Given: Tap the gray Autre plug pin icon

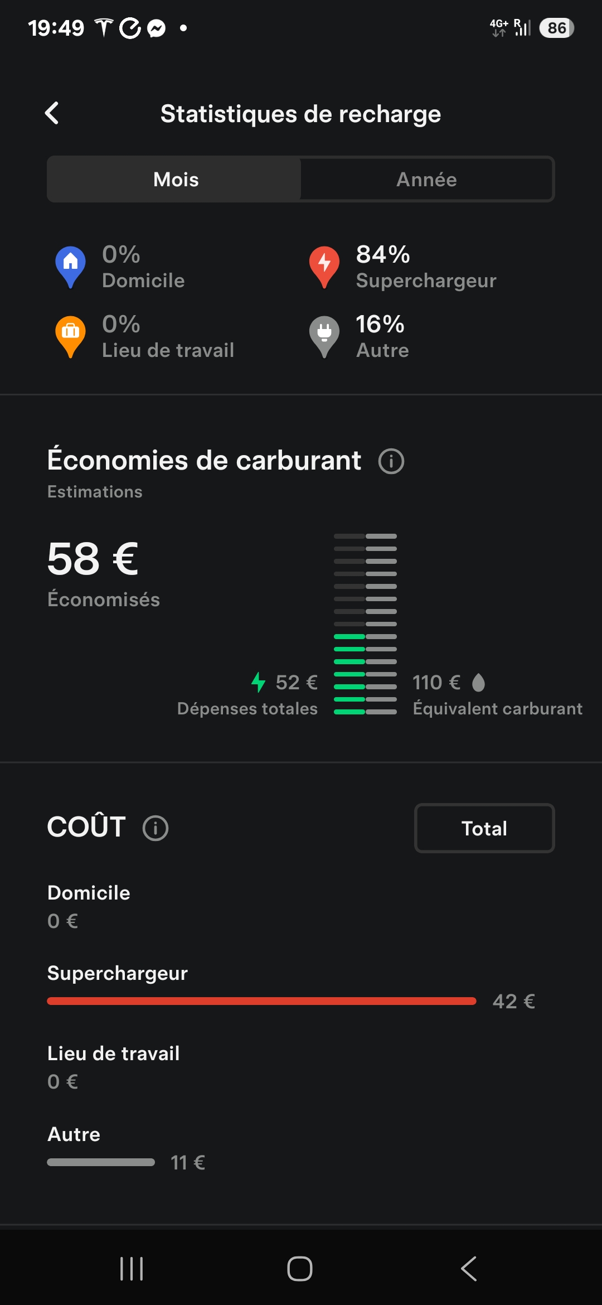Looking at the screenshot, I should click(x=324, y=335).
